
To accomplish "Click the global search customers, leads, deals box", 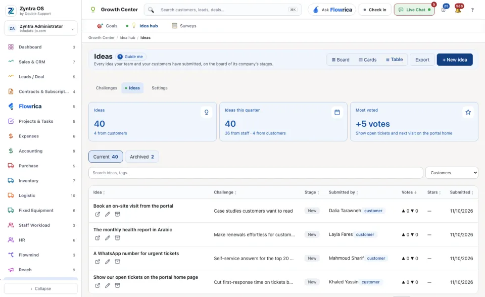I will click(x=223, y=10).
